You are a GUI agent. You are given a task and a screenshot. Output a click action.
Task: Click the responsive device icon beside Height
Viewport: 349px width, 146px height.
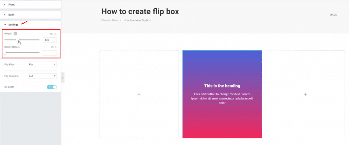click(15, 33)
